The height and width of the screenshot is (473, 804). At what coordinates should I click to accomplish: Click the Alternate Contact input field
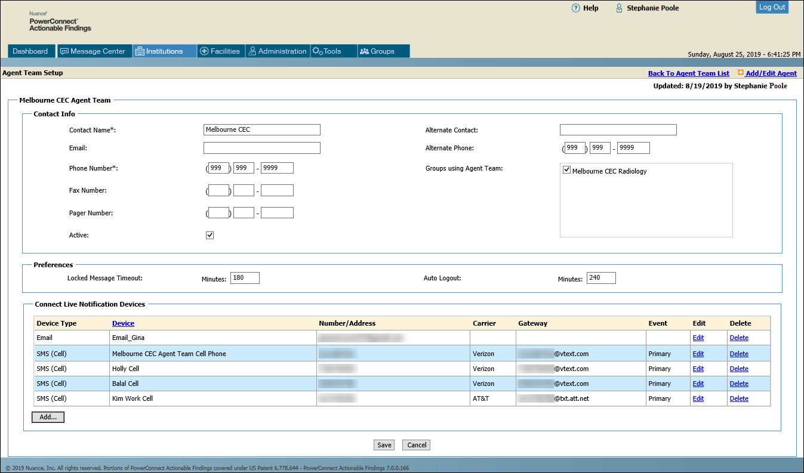[618, 129]
